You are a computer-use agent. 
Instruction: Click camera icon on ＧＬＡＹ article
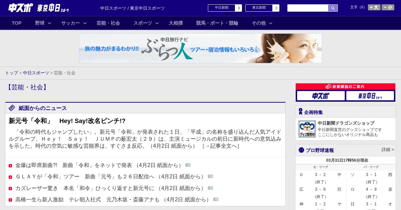coord(210,176)
